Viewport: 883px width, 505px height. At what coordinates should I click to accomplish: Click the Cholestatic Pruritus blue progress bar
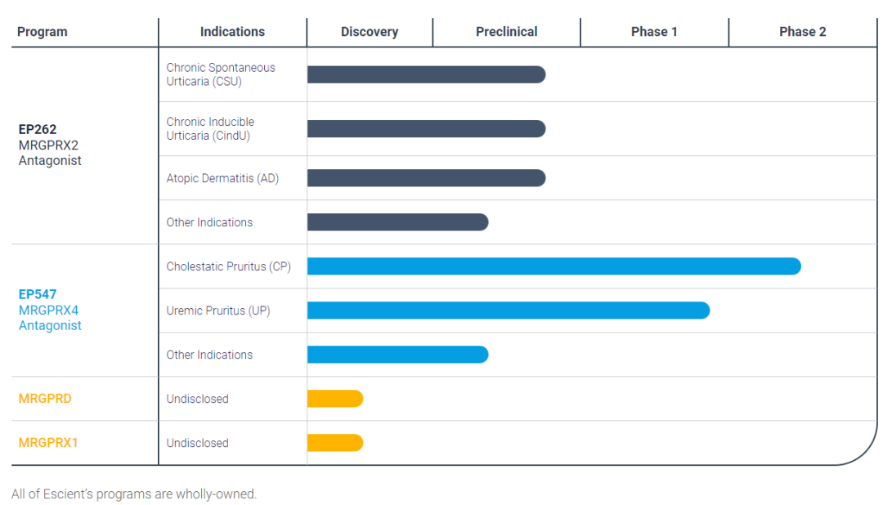[554, 266]
